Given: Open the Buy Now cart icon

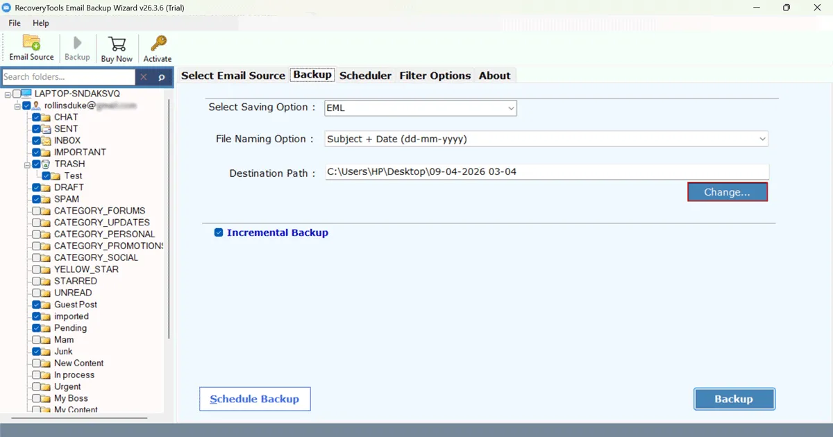Looking at the screenshot, I should [x=116, y=43].
